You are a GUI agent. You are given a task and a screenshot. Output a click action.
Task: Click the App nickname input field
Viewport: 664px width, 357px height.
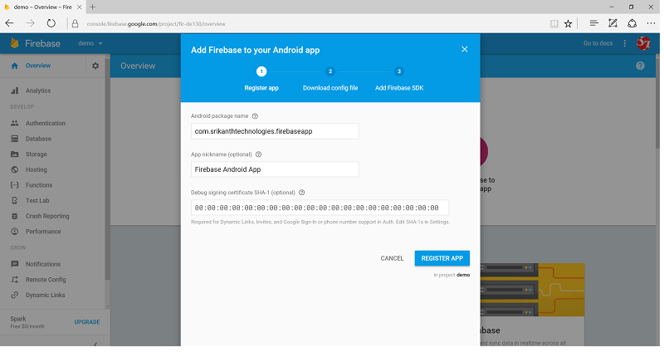point(275,169)
